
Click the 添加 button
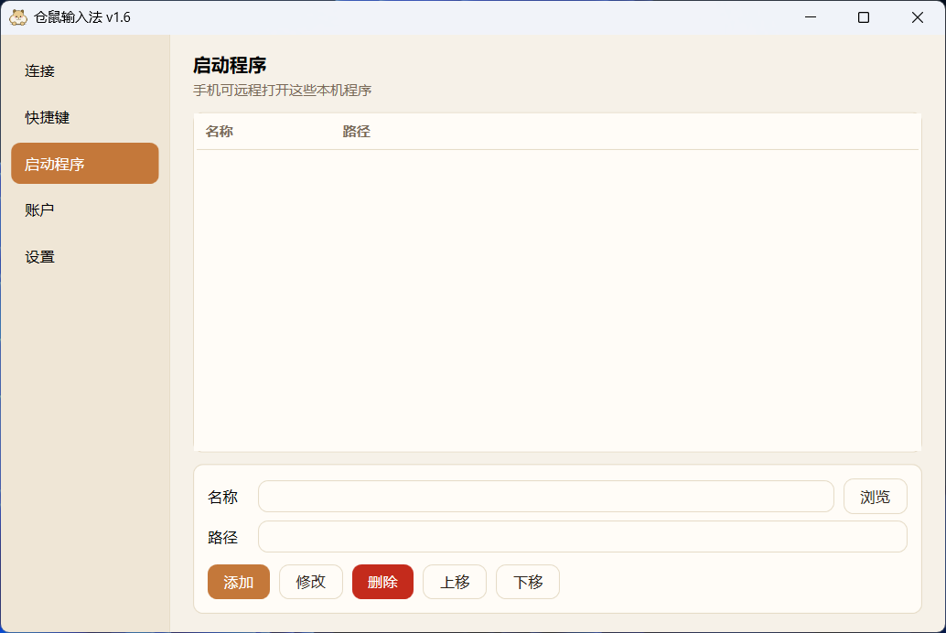pos(238,582)
